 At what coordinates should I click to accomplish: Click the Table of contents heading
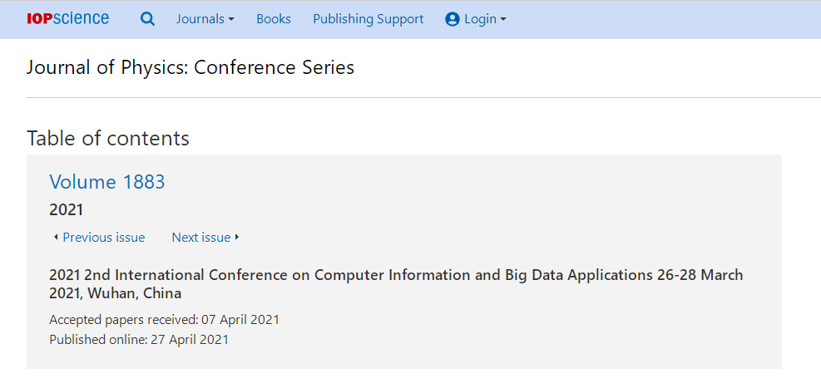pyautogui.click(x=108, y=139)
